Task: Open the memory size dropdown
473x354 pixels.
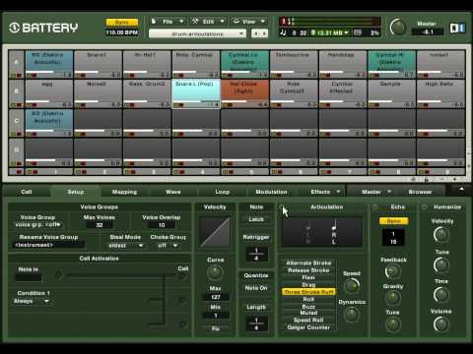Action: tap(329, 32)
